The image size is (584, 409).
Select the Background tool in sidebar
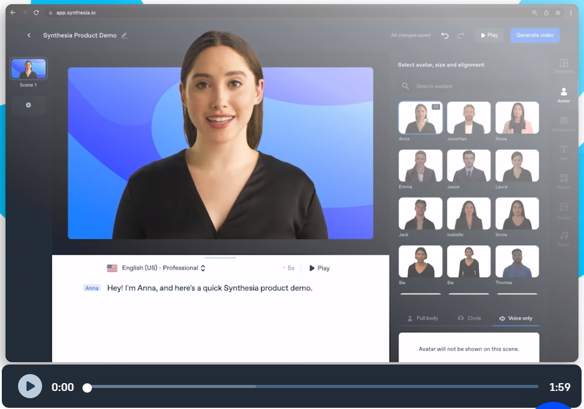pos(564,122)
